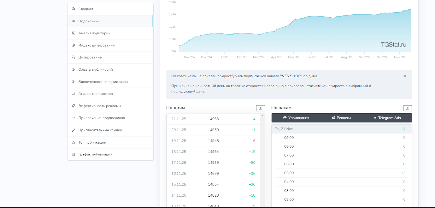The image size is (435, 208).
Task: Collapse the Пт, 21 Nov hourly header
Action: tap(341, 129)
